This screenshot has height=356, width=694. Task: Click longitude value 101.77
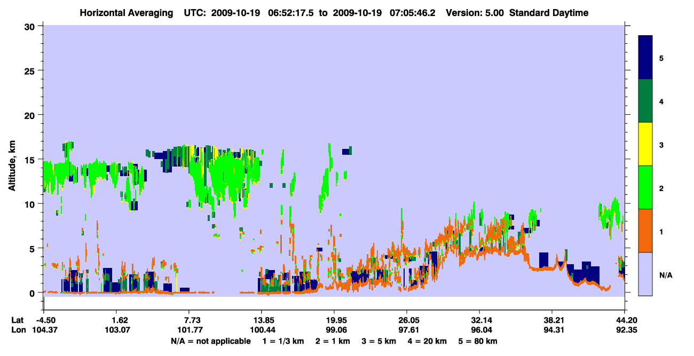pos(189,330)
